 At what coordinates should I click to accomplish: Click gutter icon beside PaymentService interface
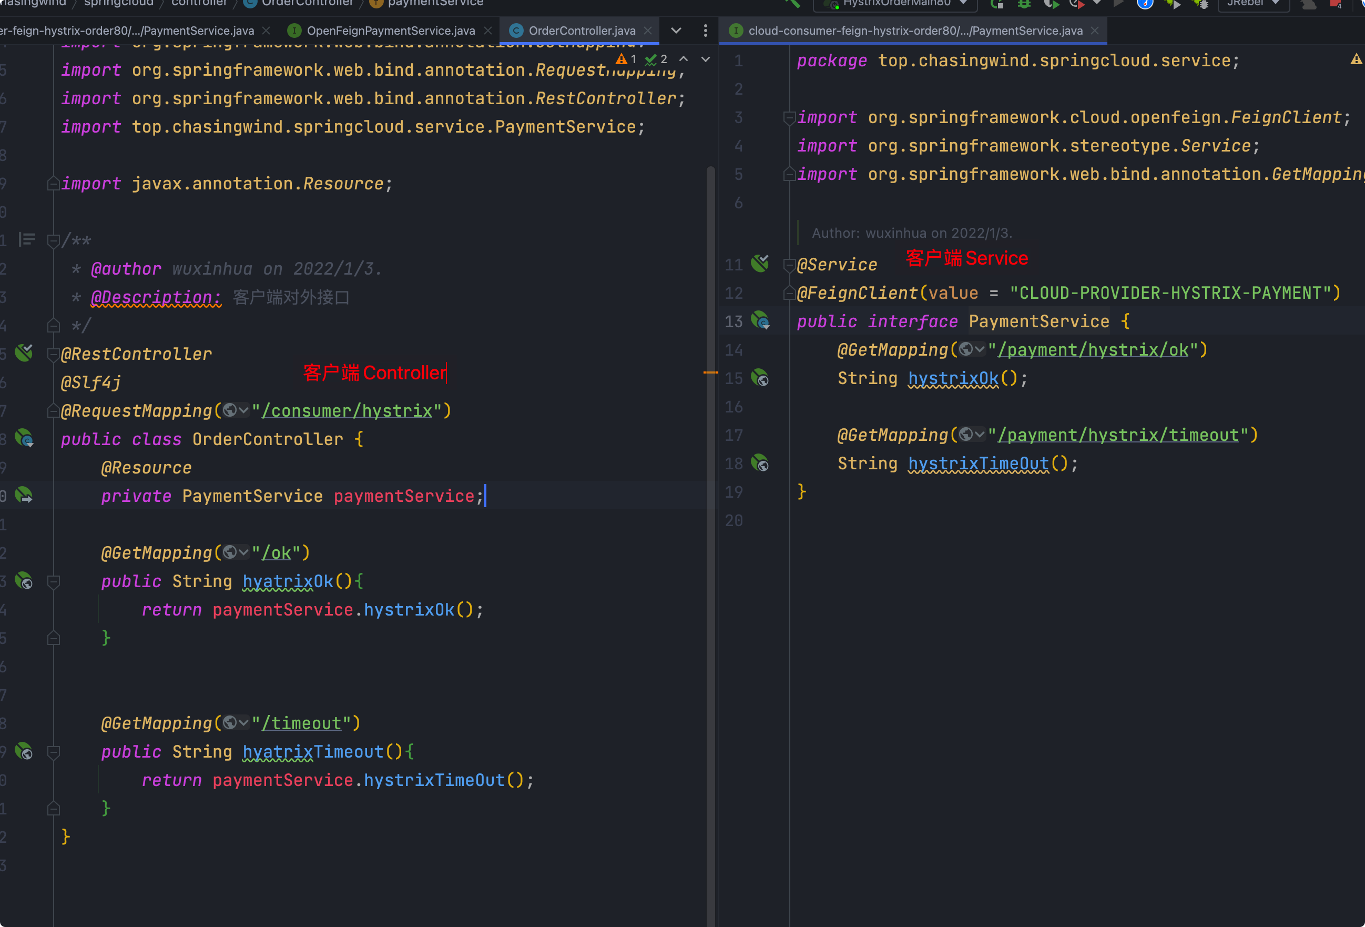point(761,321)
